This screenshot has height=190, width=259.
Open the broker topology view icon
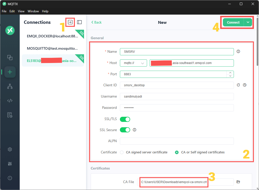10,86
